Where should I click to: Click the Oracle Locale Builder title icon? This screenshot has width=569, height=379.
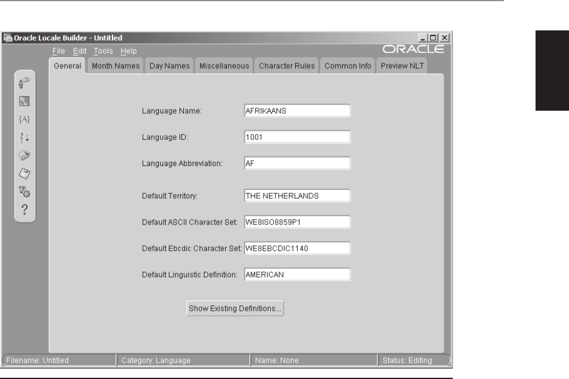tap(8, 38)
